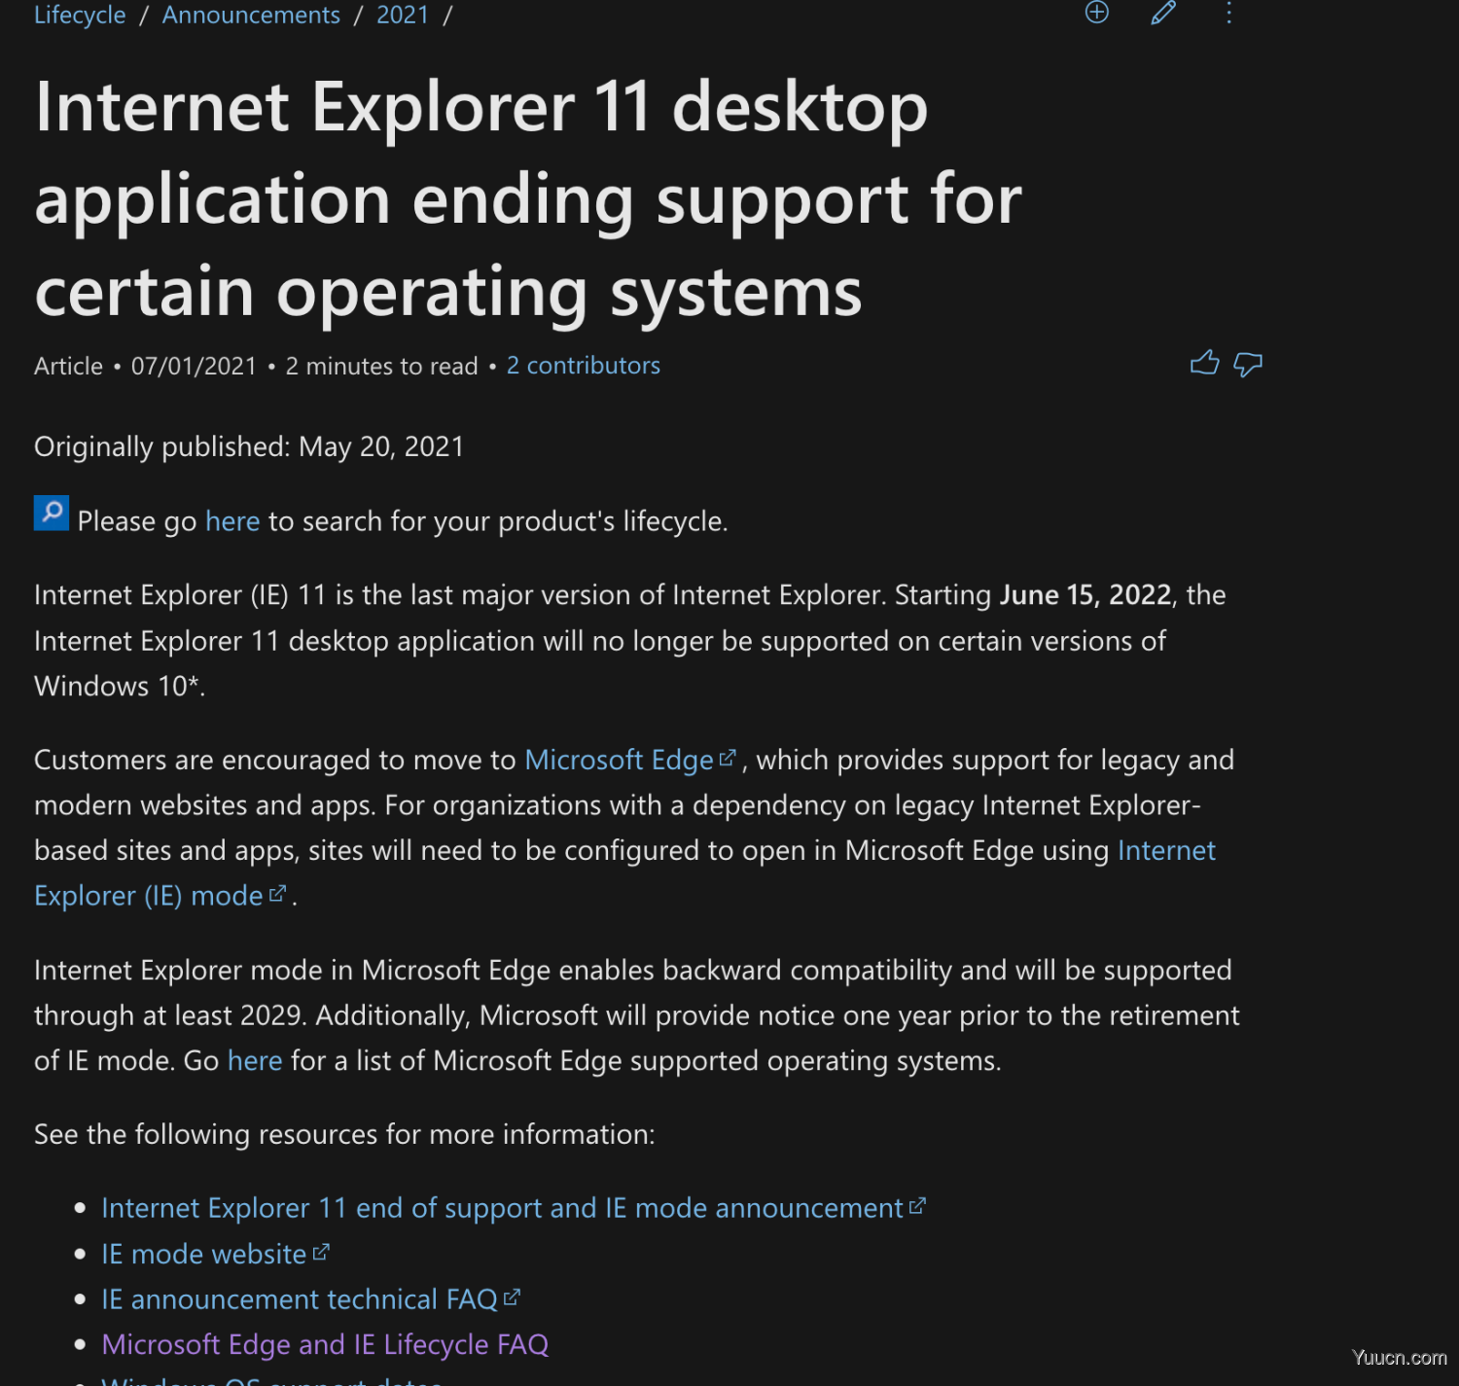1459x1386 pixels.
Task: Open IE announcement technical FAQ link
Action: point(311,1299)
